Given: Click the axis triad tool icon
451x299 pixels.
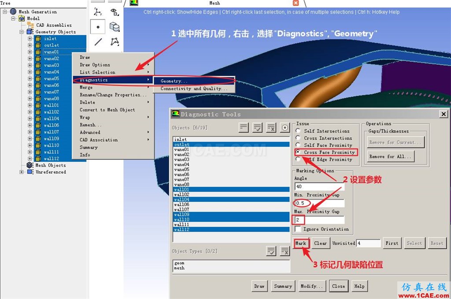Looking at the screenshot, I should point(97,12).
